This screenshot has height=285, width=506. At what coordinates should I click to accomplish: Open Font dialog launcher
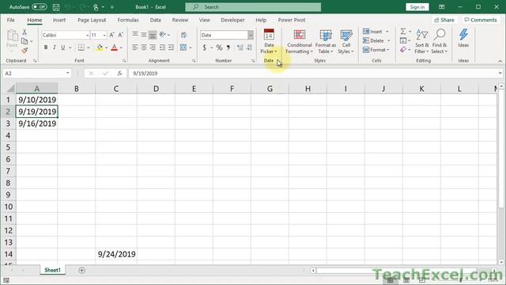(124, 61)
